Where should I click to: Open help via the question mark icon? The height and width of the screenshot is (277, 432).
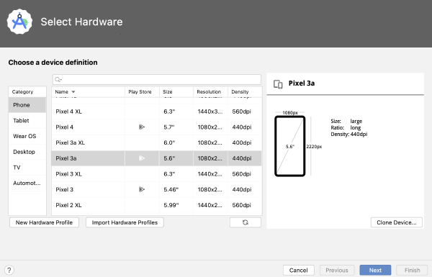[x=9, y=270]
